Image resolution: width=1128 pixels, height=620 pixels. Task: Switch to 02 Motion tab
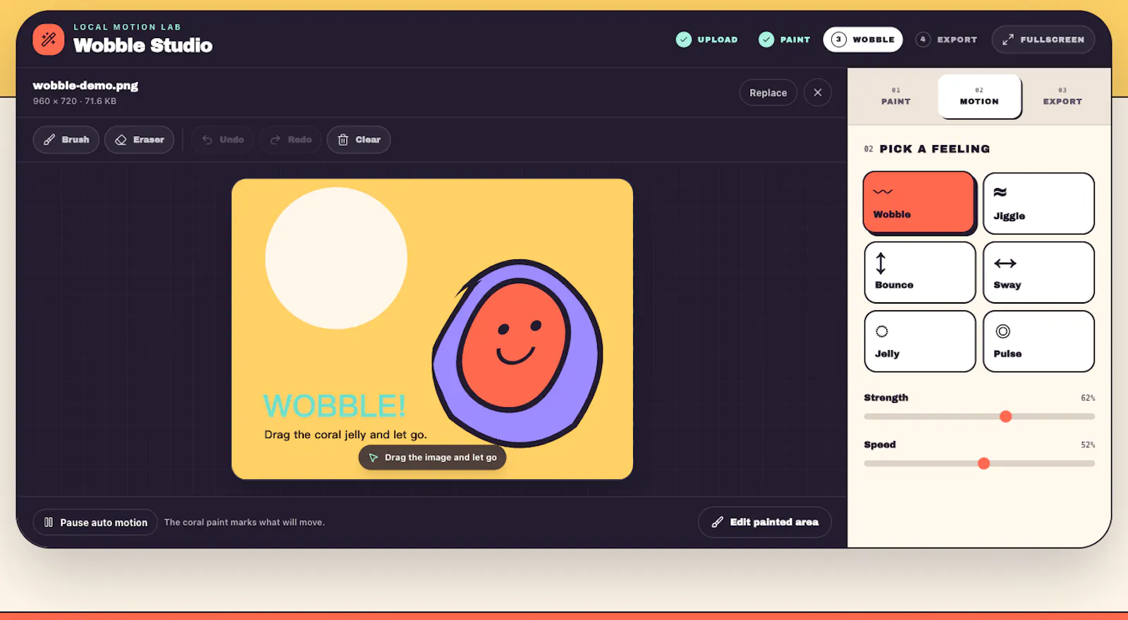pyautogui.click(x=979, y=97)
